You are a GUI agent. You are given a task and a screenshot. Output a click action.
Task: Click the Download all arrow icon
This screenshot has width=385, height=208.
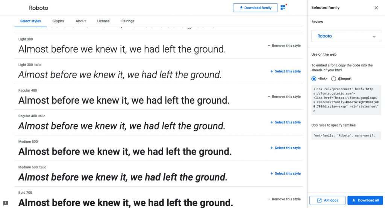[354, 200]
